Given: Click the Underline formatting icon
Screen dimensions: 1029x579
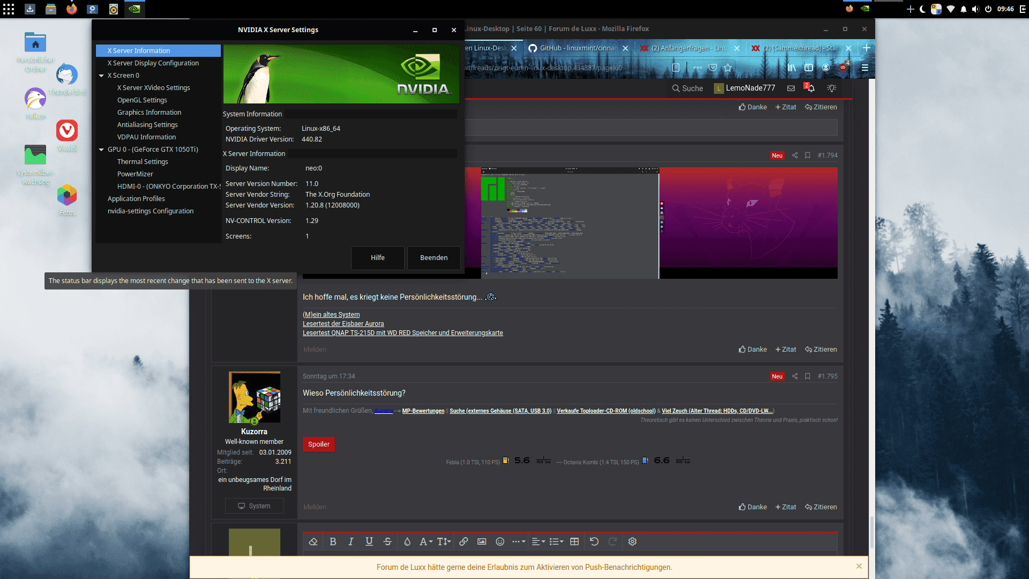Looking at the screenshot, I should pos(369,541).
